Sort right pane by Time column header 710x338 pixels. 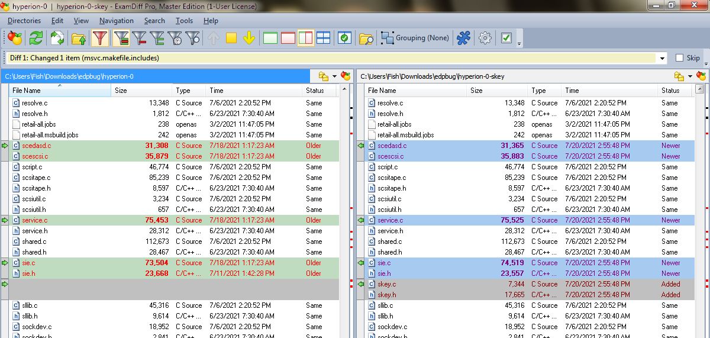(609, 91)
